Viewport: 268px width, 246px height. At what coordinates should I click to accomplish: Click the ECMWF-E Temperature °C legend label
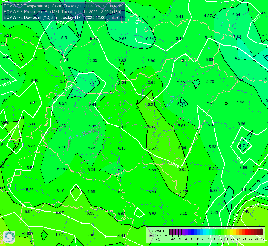[x=157, y=235]
